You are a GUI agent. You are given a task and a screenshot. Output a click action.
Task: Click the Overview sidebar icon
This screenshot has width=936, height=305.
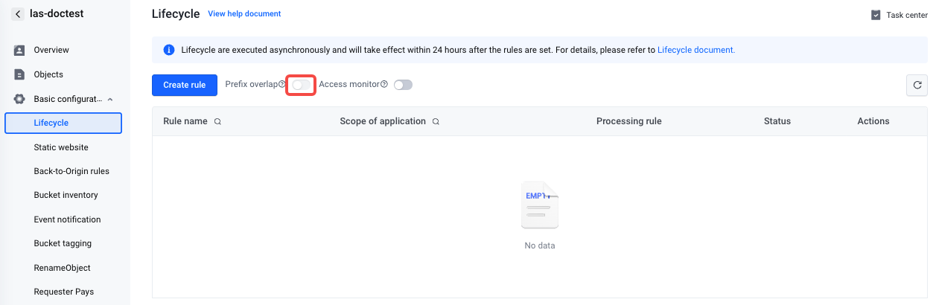tap(19, 50)
